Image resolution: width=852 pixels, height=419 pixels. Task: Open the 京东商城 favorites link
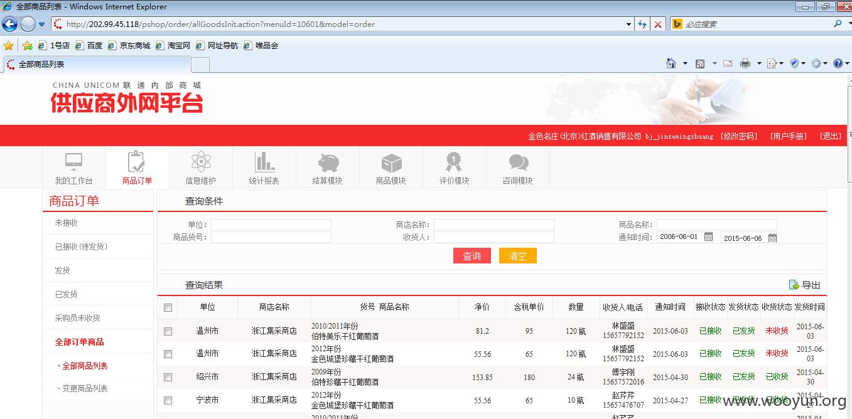[x=129, y=46]
